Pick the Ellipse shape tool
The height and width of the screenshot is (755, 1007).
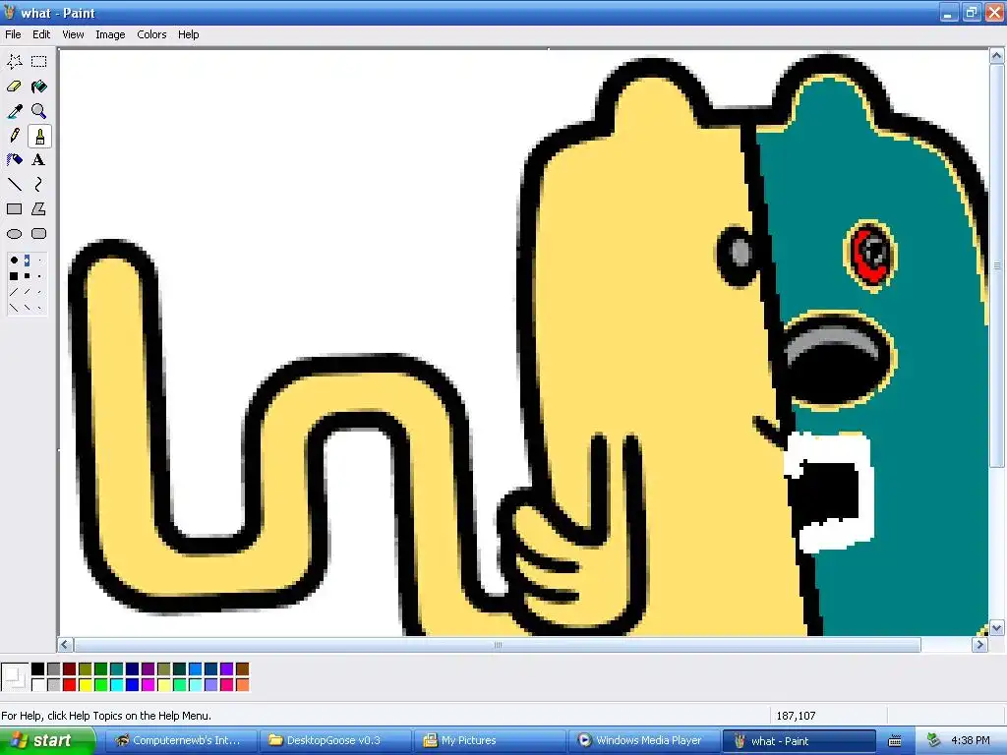click(x=14, y=234)
